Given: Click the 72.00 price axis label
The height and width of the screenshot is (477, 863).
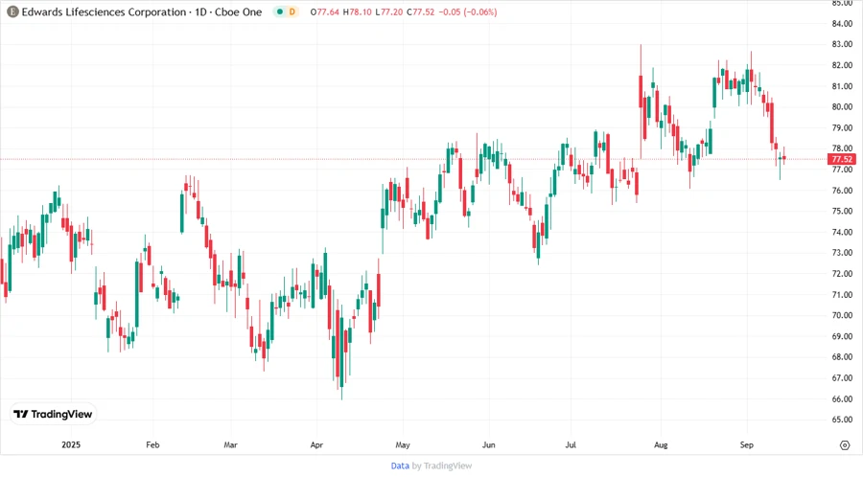Looking at the screenshot, I should (842, 274).
